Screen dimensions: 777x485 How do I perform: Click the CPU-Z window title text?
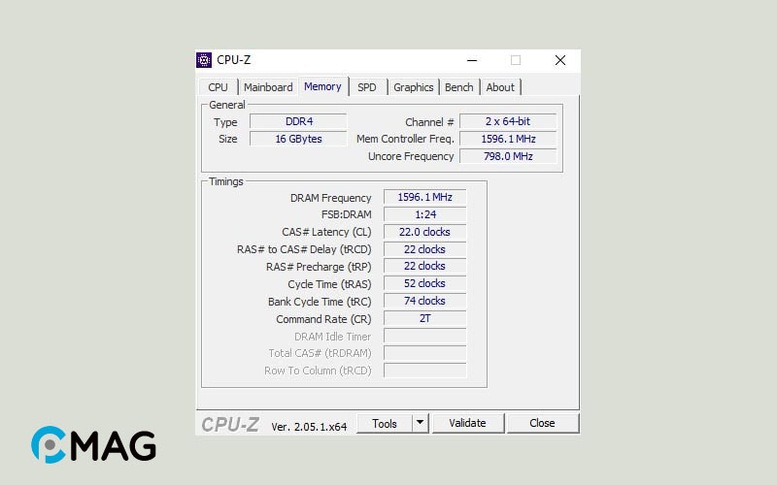233,60
